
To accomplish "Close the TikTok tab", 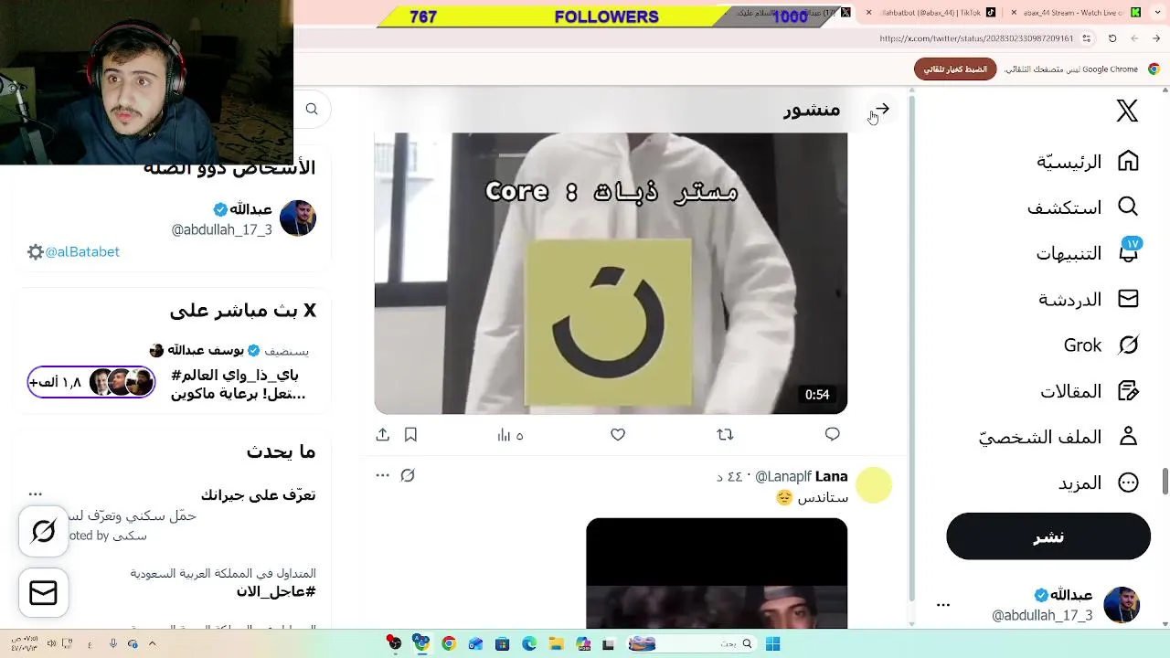I will click(868, 13).
